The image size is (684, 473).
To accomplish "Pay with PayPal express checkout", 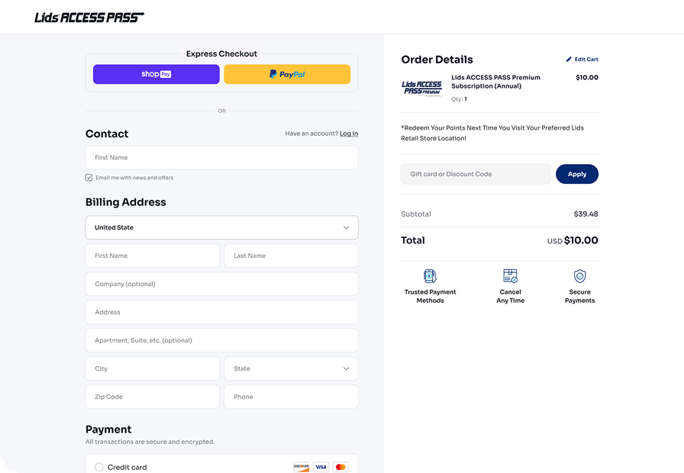I will 287,74.
